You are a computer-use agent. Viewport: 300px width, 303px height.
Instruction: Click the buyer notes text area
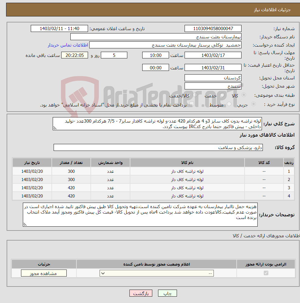pyautogui.click(x=140, y=214)
